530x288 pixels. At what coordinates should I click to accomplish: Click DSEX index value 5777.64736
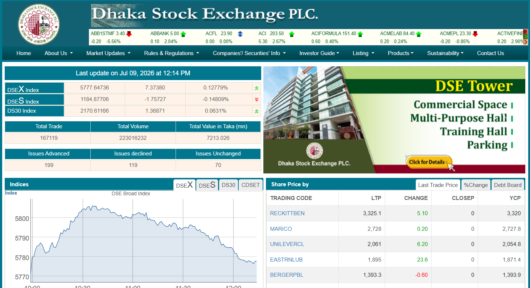(x=95, y=88)
